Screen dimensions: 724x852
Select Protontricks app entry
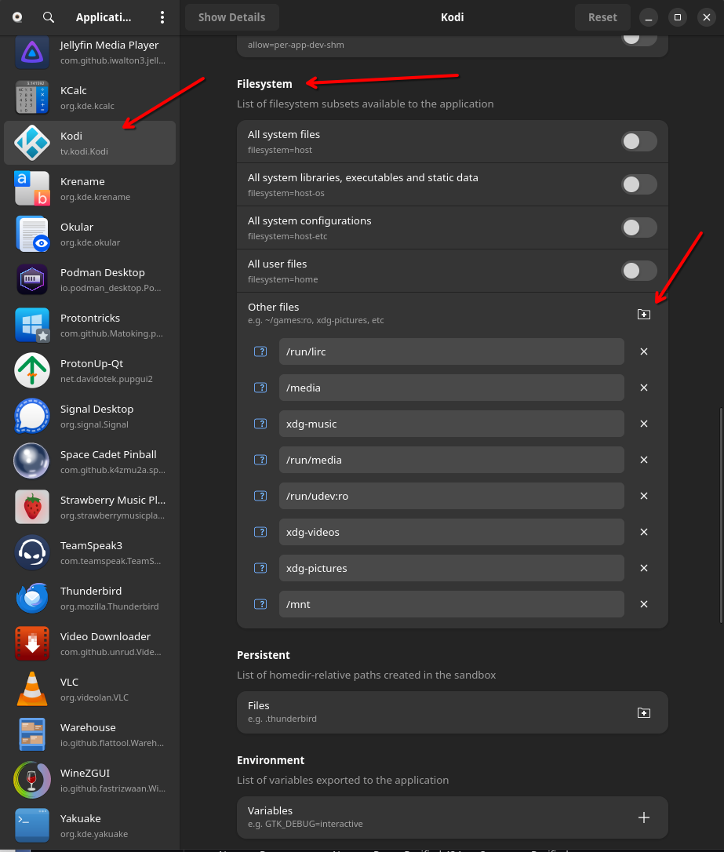point(89,325)
